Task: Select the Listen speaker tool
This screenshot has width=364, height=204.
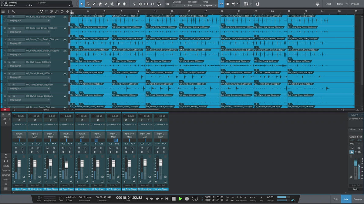Action: point(124,4)
